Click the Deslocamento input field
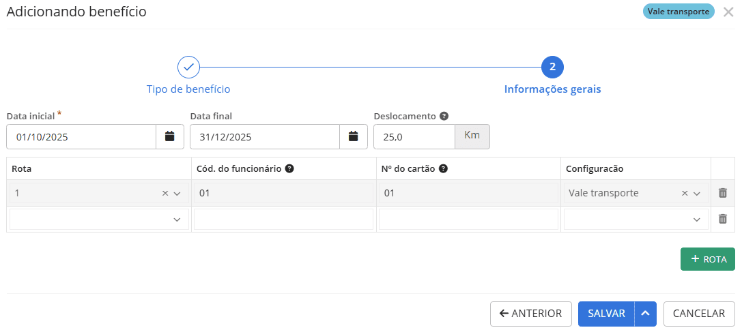This screenshot has width=742, height=330. point(414,136)
